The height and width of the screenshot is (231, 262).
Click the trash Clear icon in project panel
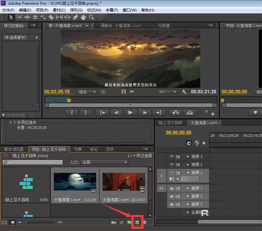click(145, 222)
